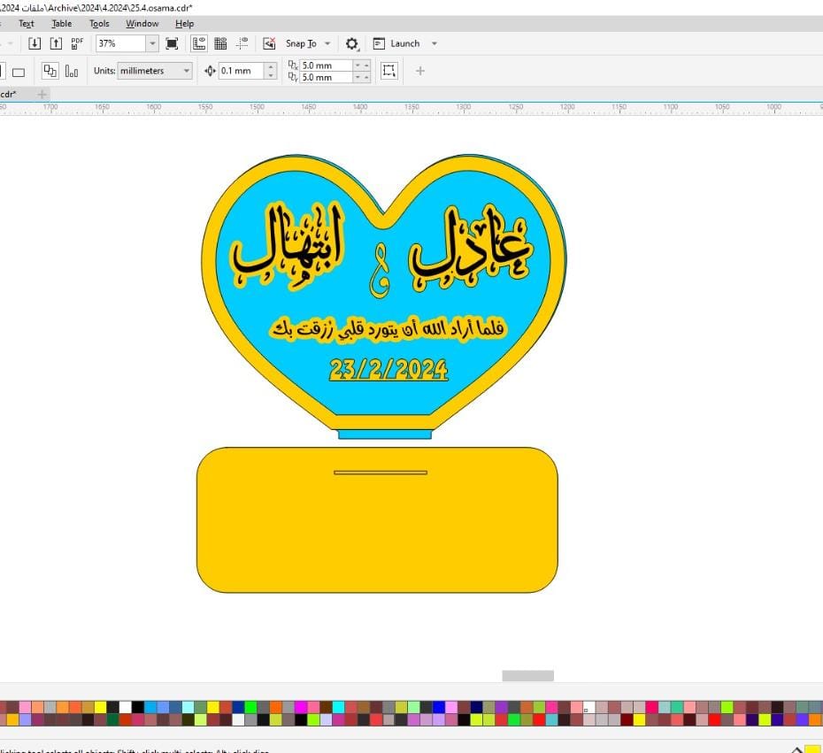Open the Tools menu

point(99,24)
